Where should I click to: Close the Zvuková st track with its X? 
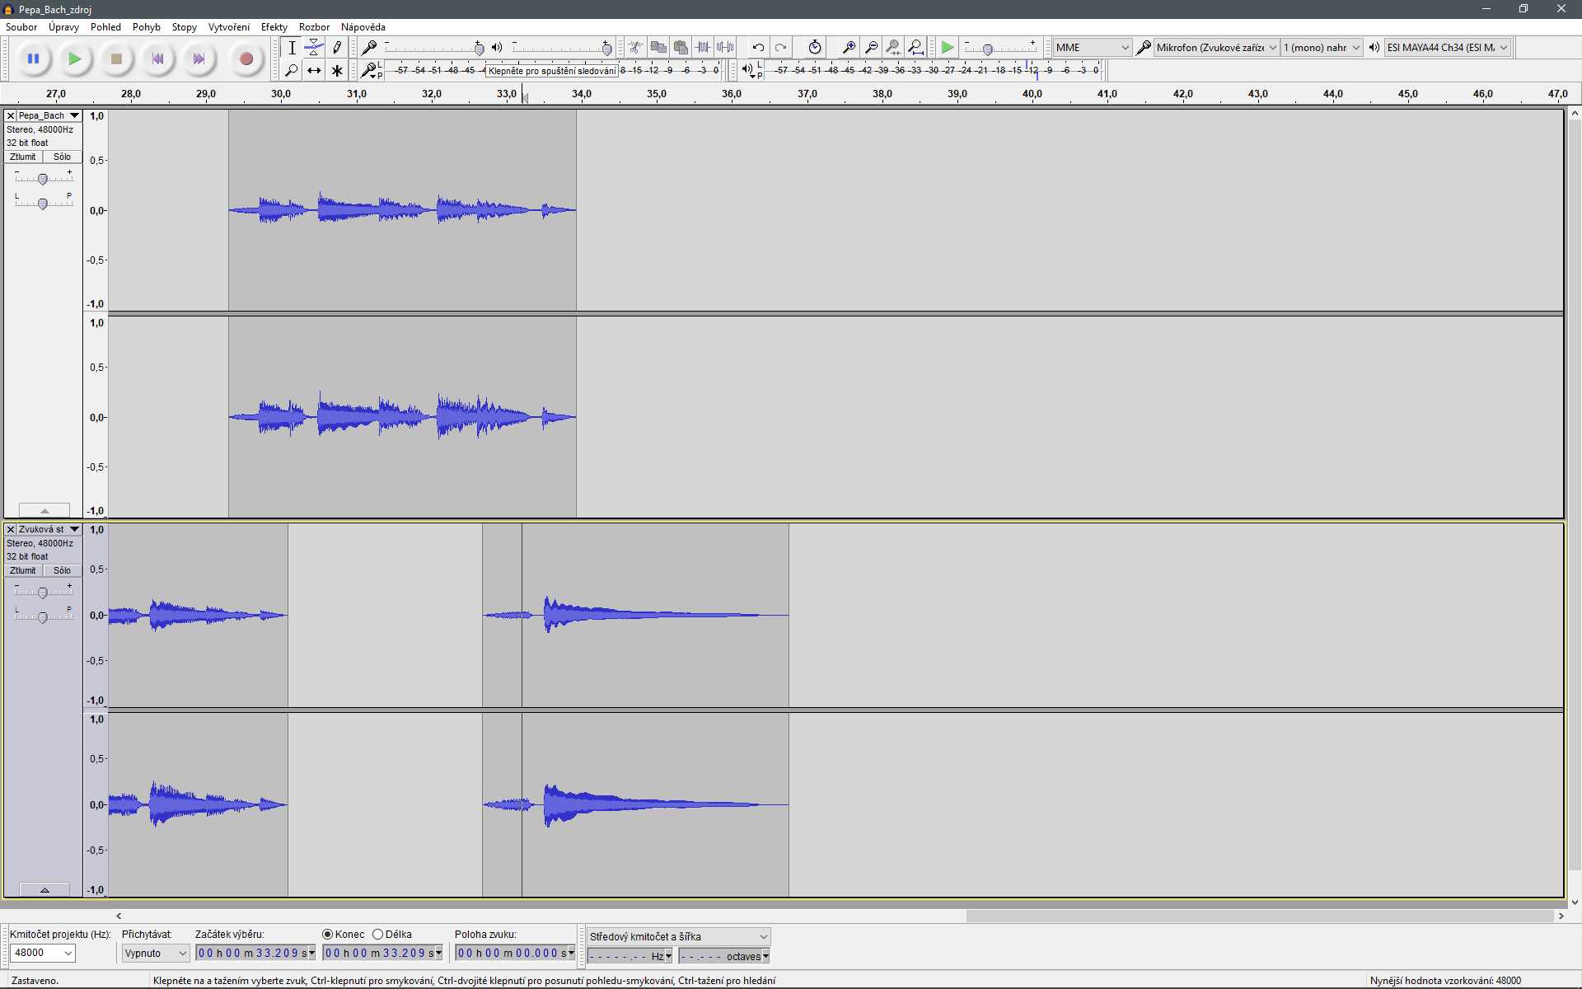(11, 530)
